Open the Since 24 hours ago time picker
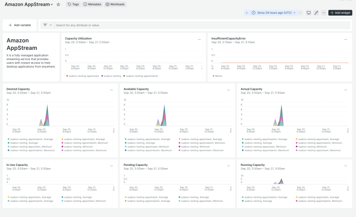The image size is (356, 217). click(274, 13)
